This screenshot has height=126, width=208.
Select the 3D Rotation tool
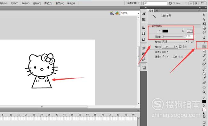(x=204, y=28)
